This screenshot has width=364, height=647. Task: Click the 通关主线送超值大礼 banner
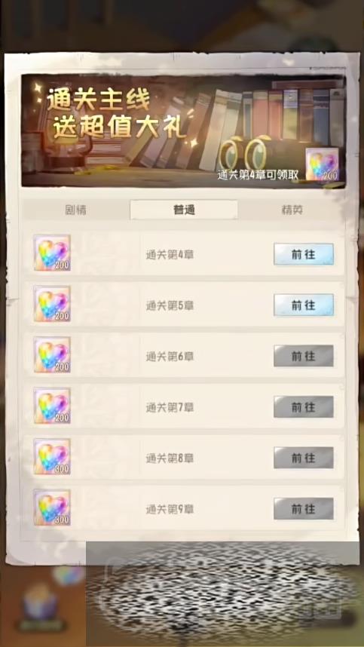pos(183,130)
